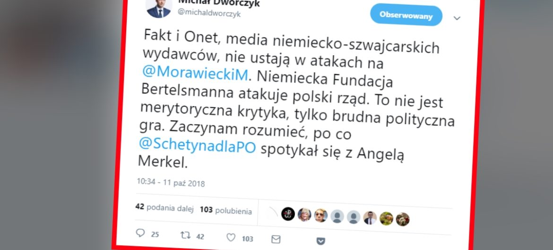Viewport: 553px width, 250px height.
Task: View the list of 42 podania dalej
Action: [x=164, y=208]
